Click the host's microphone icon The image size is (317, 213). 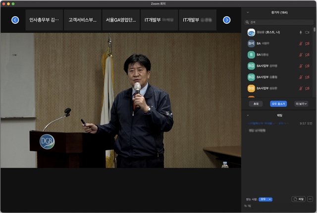click(x=300, y=32)
